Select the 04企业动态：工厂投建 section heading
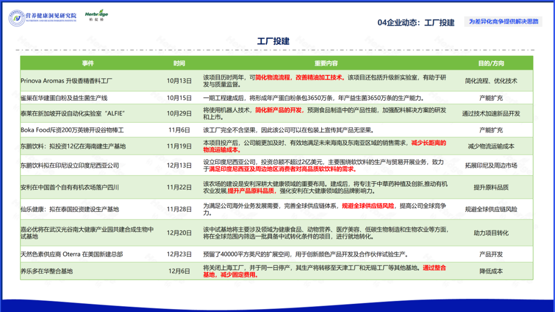Screen dimensions: 555x312 415,23
